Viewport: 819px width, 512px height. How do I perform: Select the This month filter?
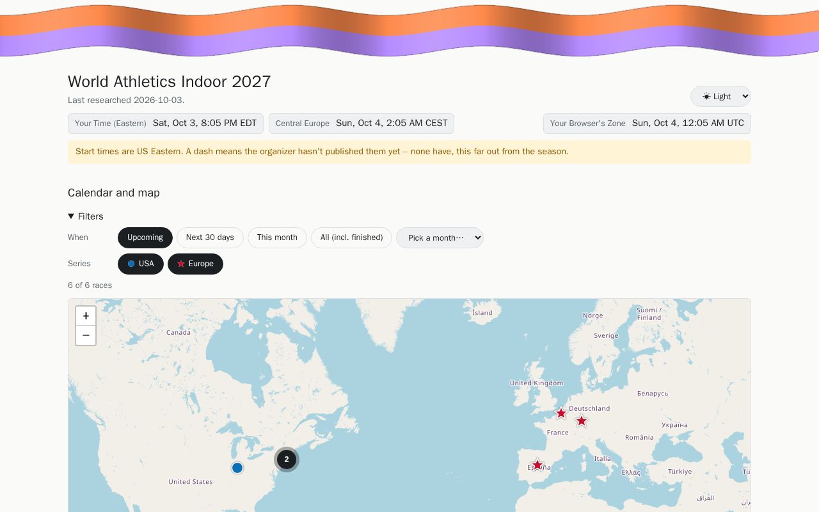(277, 237)
